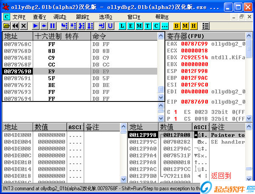Click the 备注 header in stack pane
The height and width of the screenshot is (194, 255).
pos(227,127)
